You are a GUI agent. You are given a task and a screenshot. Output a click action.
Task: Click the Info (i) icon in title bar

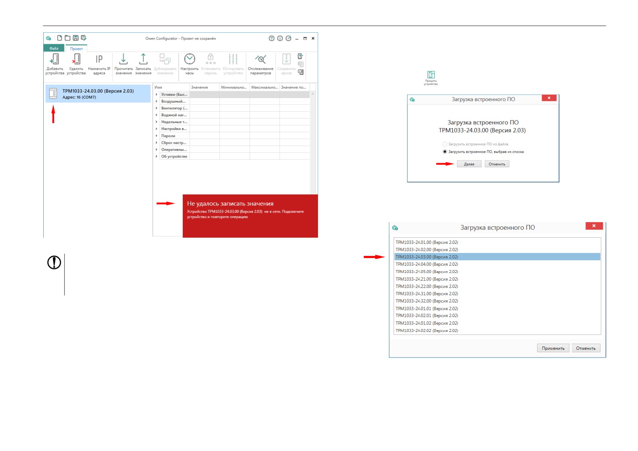click(280, 38)
